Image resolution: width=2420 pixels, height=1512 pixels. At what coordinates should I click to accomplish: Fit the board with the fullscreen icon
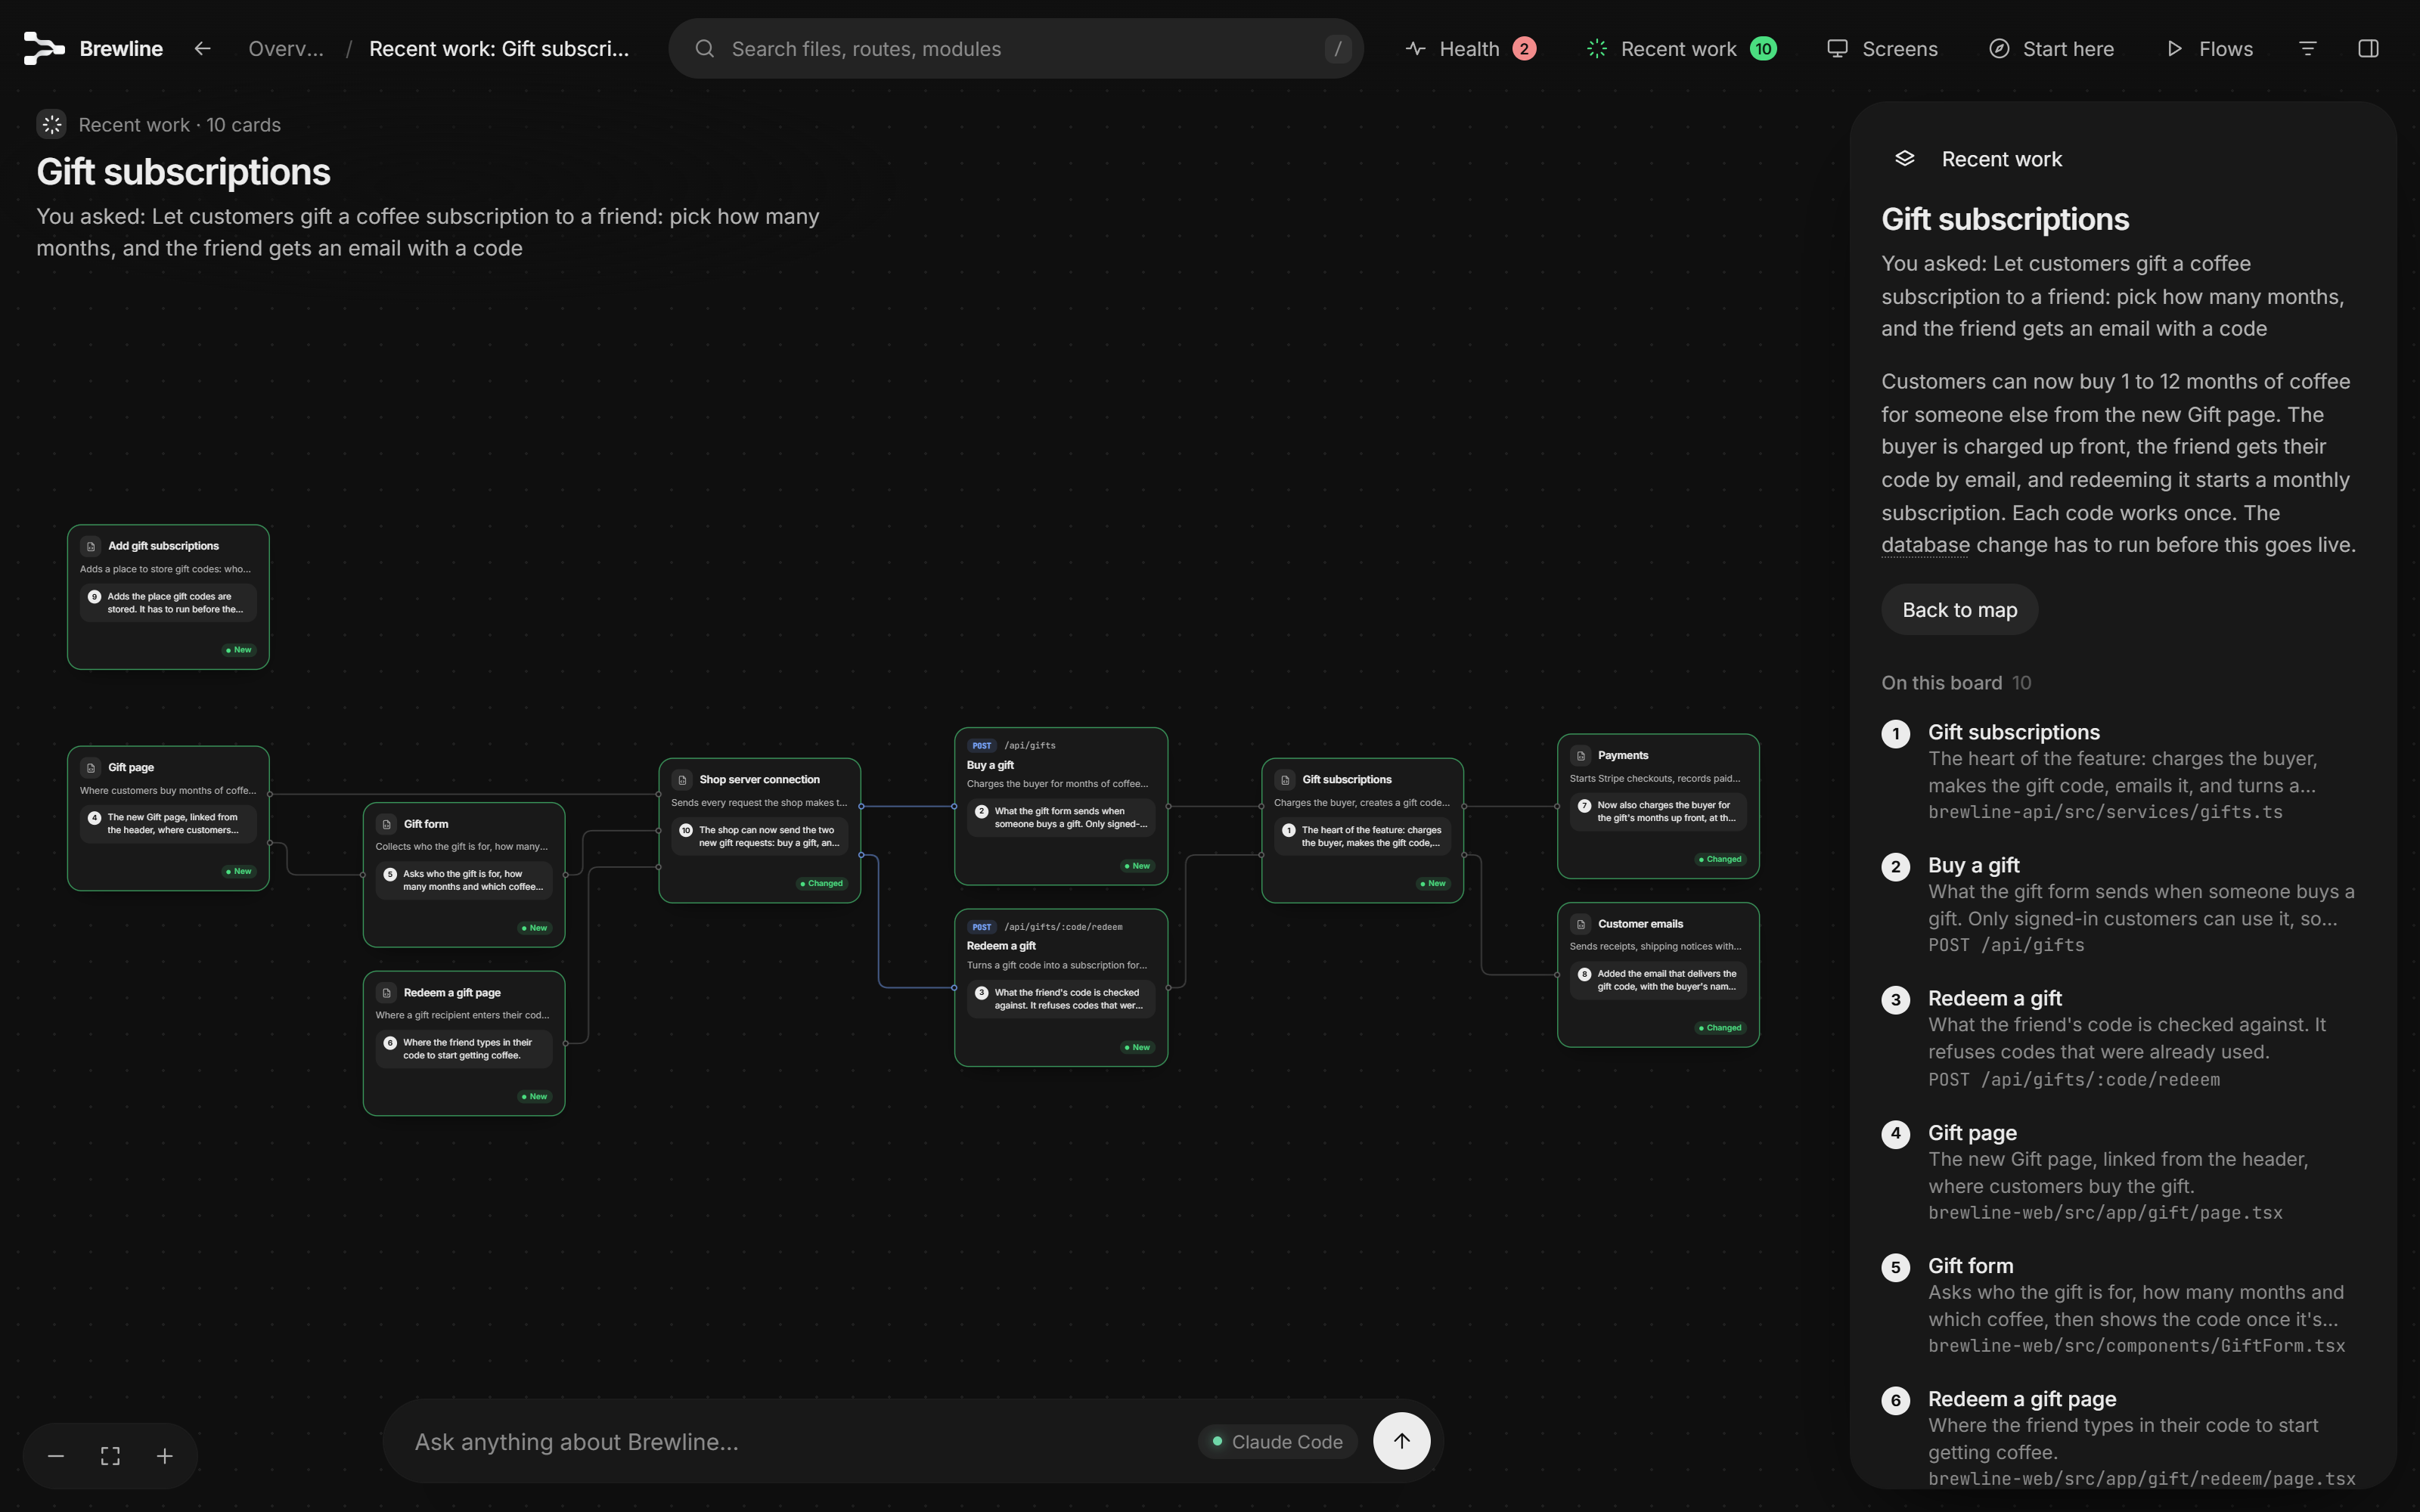click(x=110, y=1456)
